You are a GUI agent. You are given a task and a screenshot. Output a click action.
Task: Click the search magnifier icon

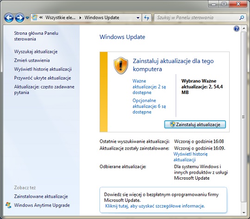242,18
